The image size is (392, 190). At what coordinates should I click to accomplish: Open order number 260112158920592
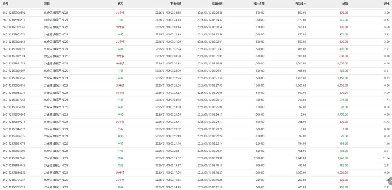point(14,13)
